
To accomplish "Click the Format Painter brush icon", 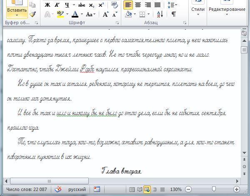I will pyautogui.click(x=32, y=14).
